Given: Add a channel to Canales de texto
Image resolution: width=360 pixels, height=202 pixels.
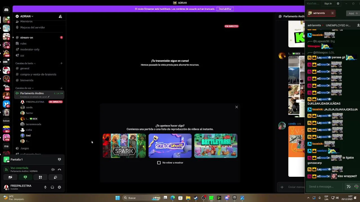Looking at the screenshot, I should pos(61,63).
